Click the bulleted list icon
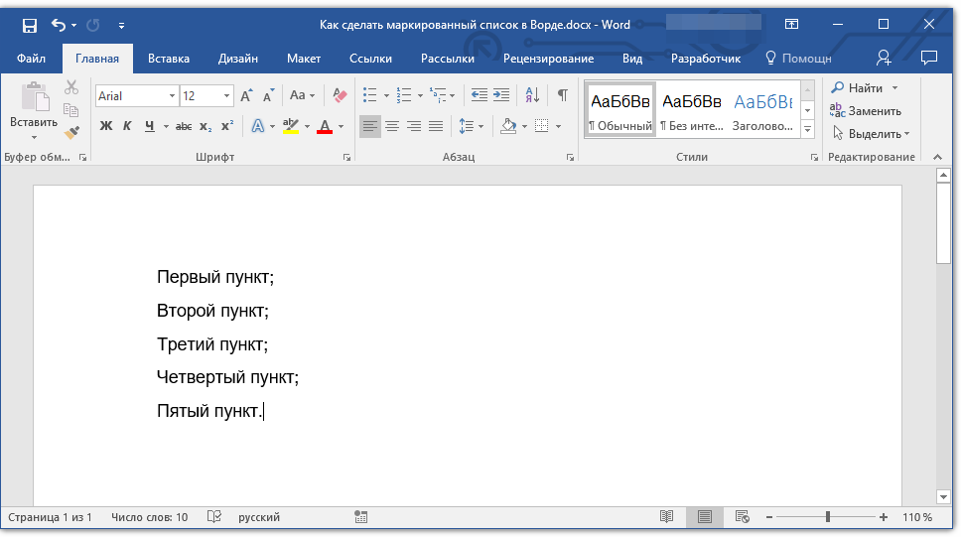This screenshot has height=537, width=961. coord(369,95)
